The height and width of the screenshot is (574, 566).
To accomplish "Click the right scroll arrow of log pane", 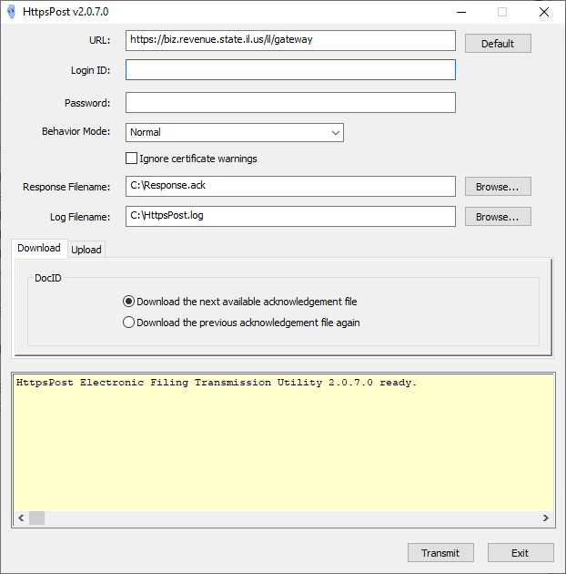I will tap(545, 518).
